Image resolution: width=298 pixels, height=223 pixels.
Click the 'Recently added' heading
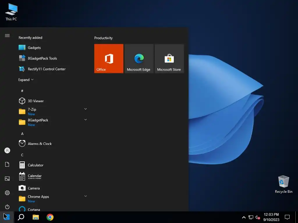30,37
